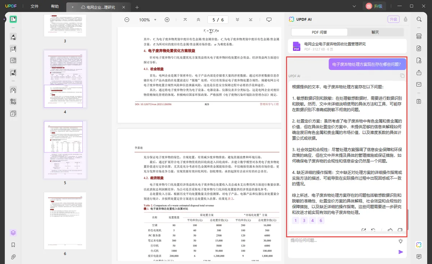Screen dimensions: 432x264
Task: Open the Convert PDF tool icon
Action: pos(419,48)
